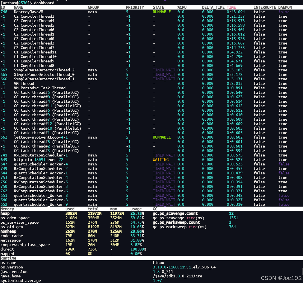Click the mapped memory label

[x=7, y=254]
